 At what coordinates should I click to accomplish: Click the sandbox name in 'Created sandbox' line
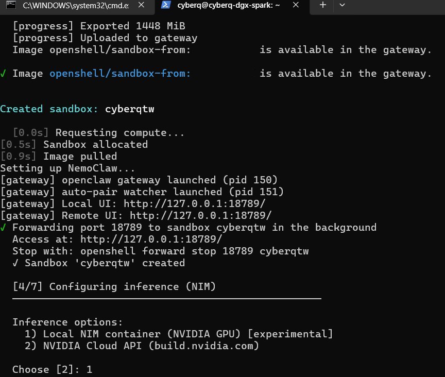click(x=129, y=109)
